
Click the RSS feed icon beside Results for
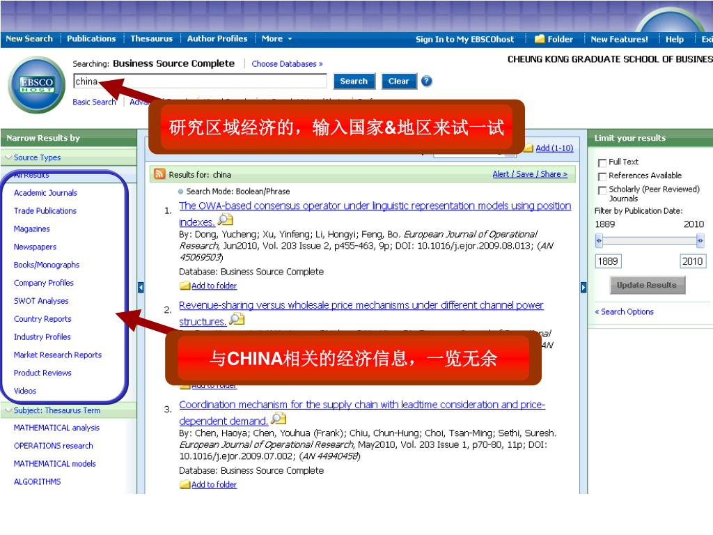coord(159,173)
